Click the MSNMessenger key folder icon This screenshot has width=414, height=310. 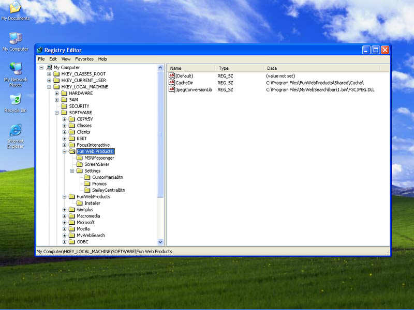tap(80, 158)
